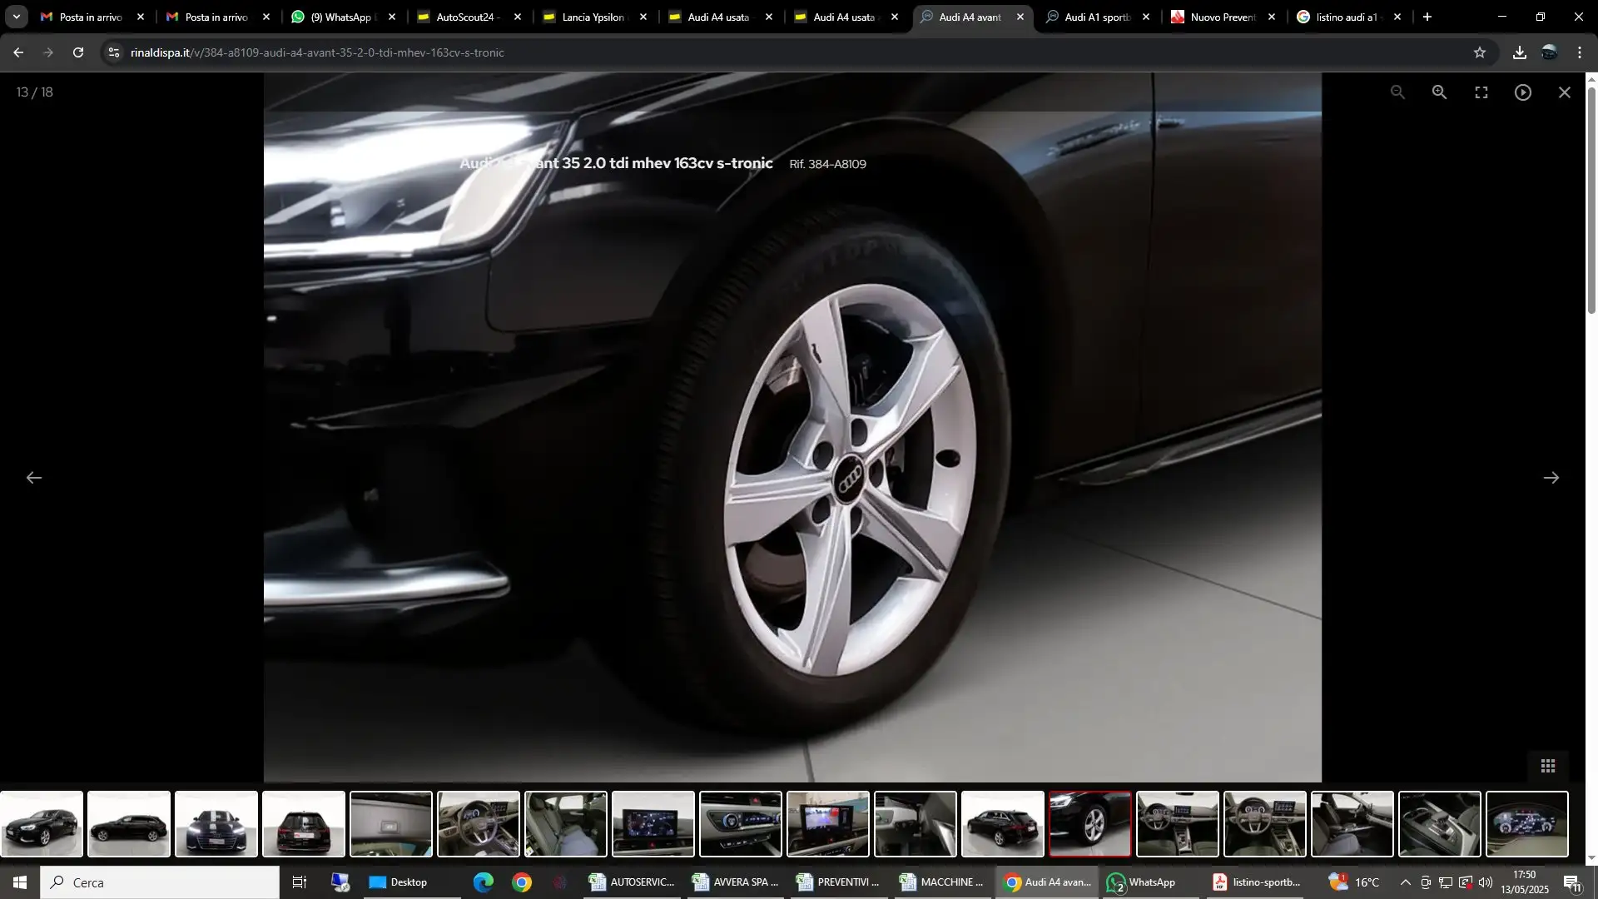Switch to the AutoScout24 tab
Image resolution: width=1598 pixels, height=899 pixels.
coord(469,17)
